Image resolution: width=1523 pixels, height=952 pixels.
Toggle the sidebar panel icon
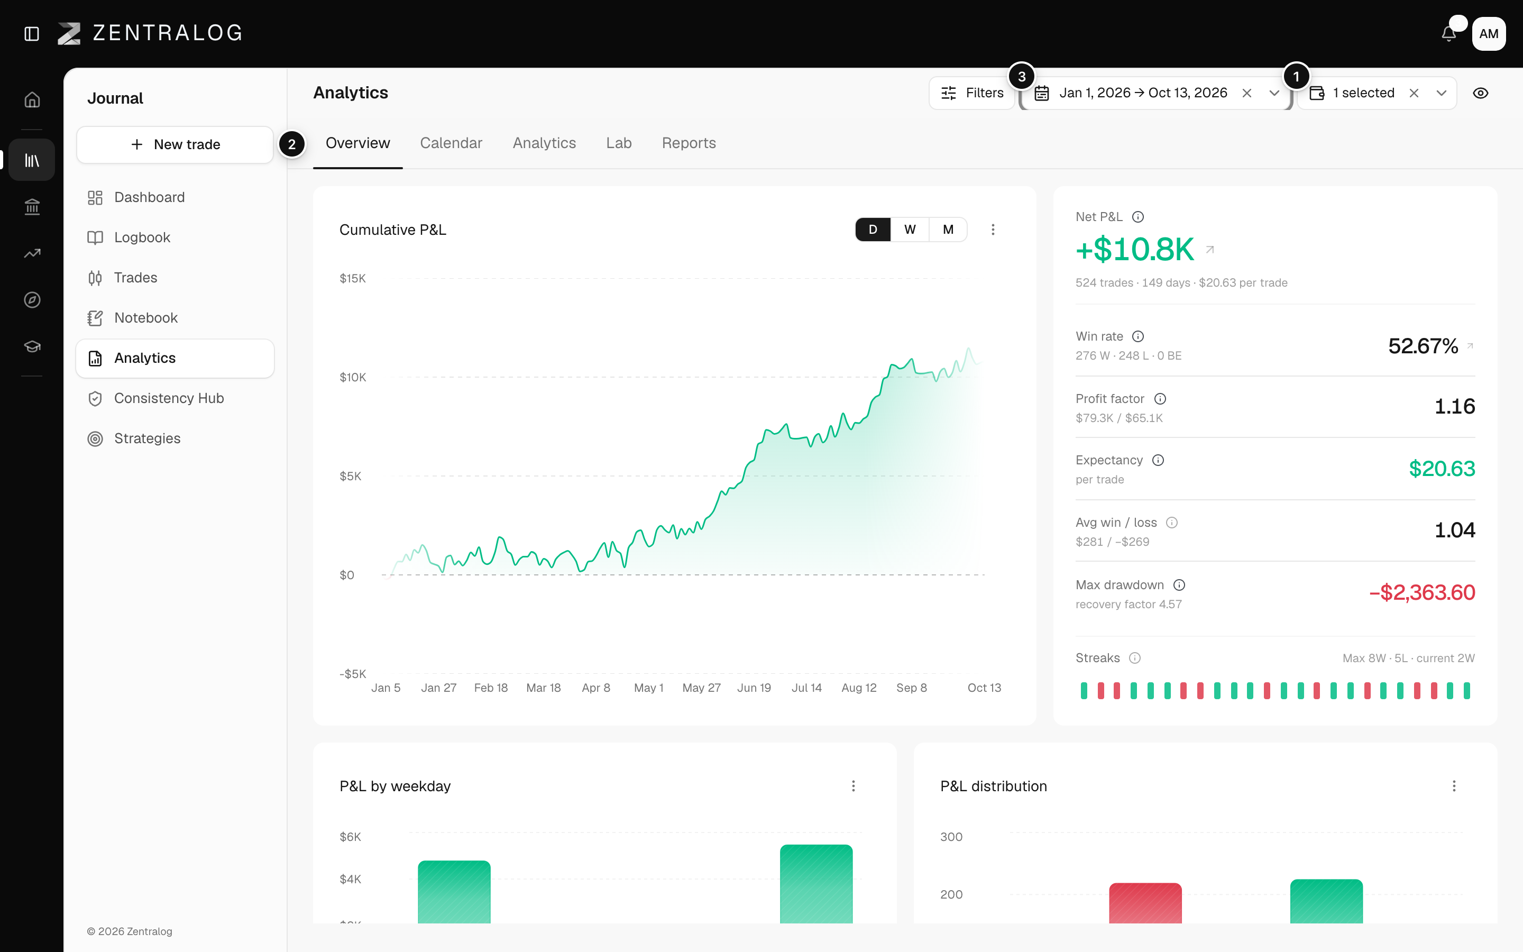32,33
